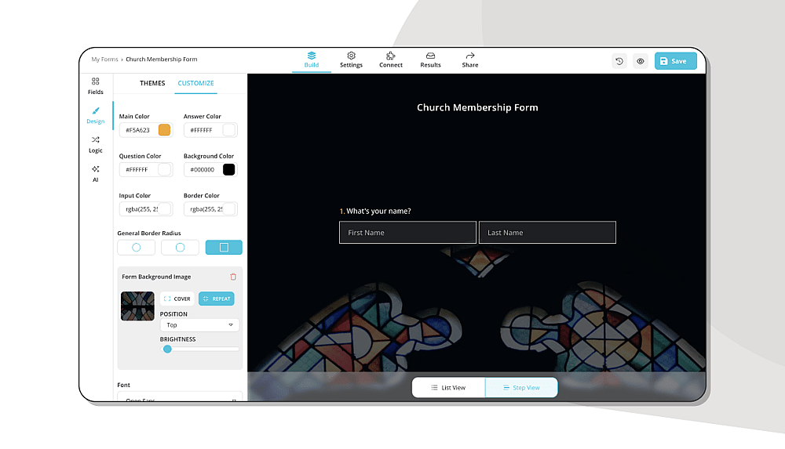Open the Fields panel in sidebar

(x=95, y=86)
